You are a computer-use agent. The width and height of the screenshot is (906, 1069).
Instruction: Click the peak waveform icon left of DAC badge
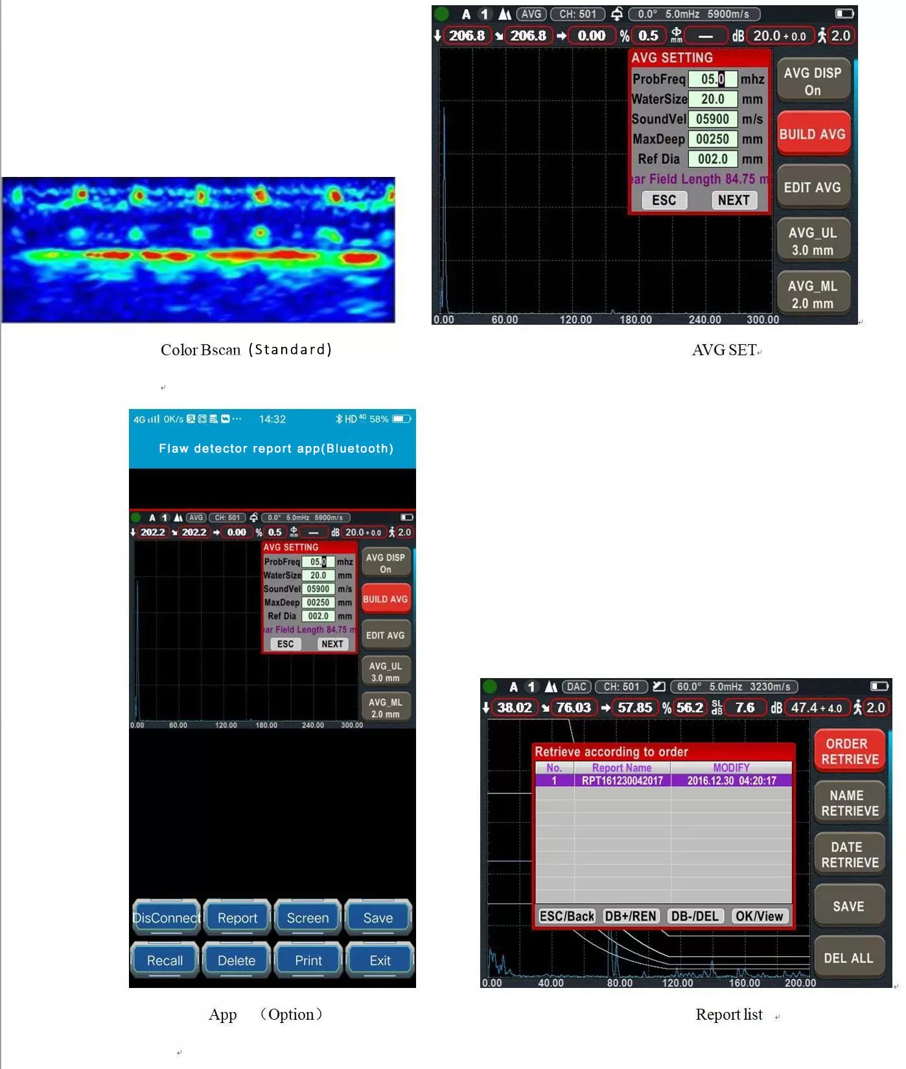coord(551,687)
